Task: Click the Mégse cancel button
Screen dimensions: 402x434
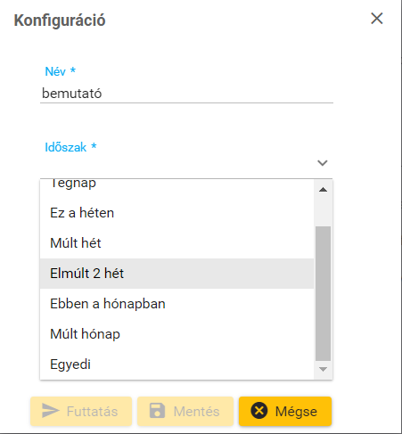Action: click(285, 411)
